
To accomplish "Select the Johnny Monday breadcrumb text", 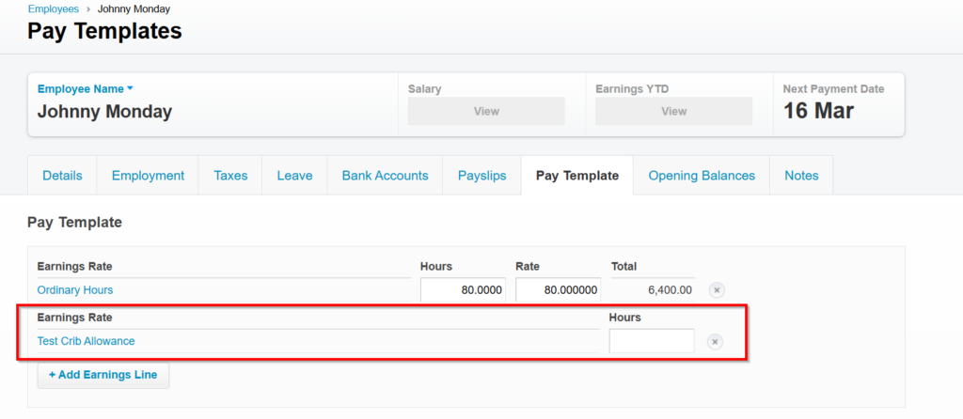I will click(x=134, y=9).
